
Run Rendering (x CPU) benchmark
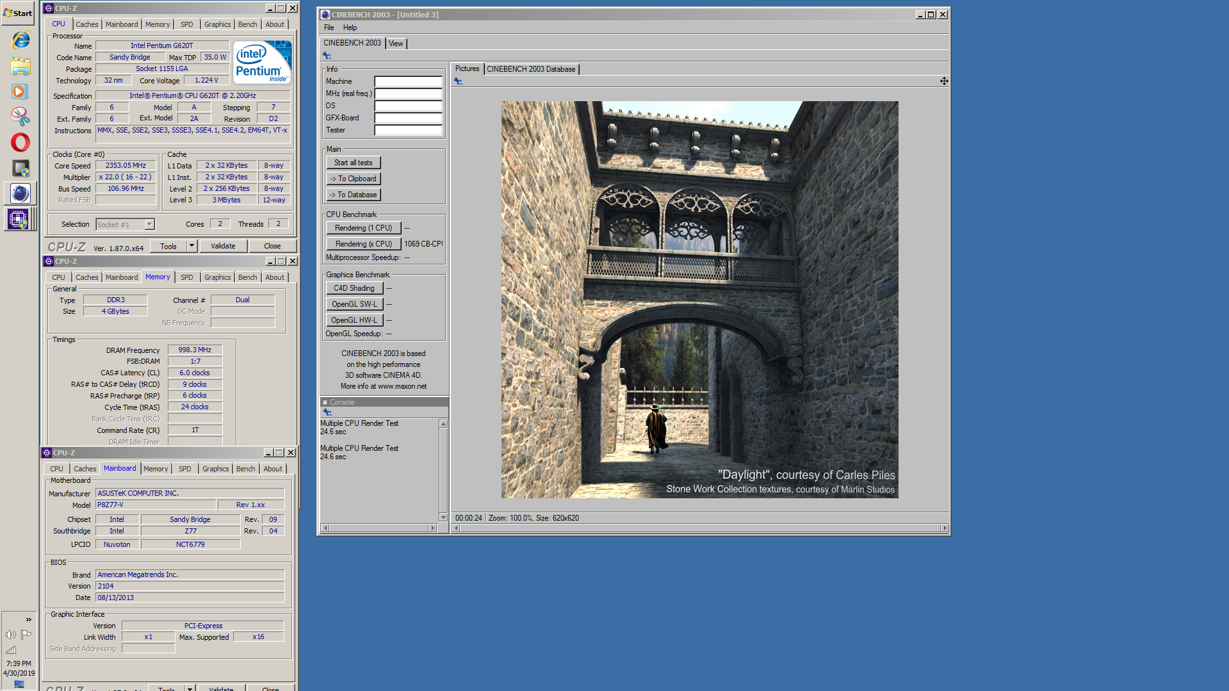point(364,244)
